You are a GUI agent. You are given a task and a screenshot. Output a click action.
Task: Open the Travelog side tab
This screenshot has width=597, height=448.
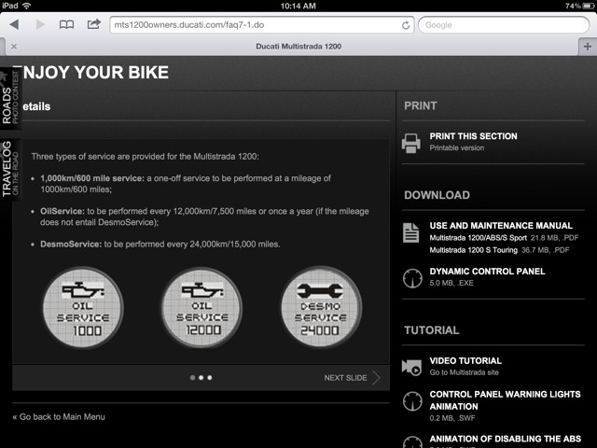pyautogui.click(x=10, y=168)
